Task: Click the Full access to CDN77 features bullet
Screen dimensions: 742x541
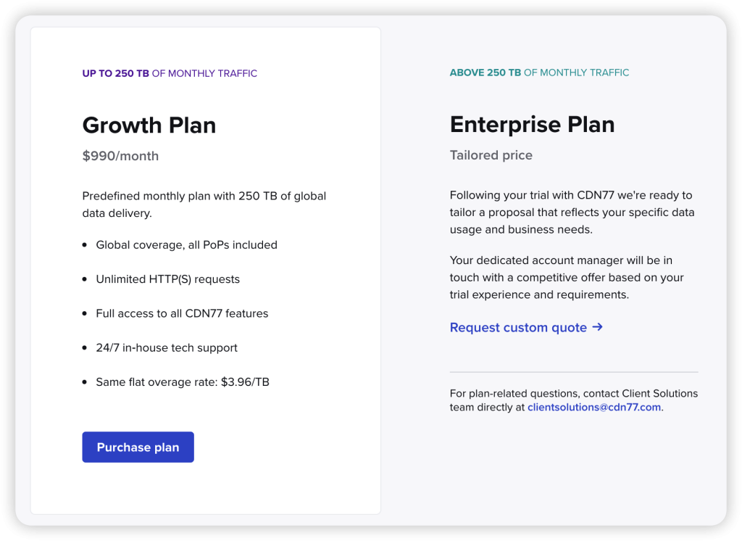Action: point(182,314)
